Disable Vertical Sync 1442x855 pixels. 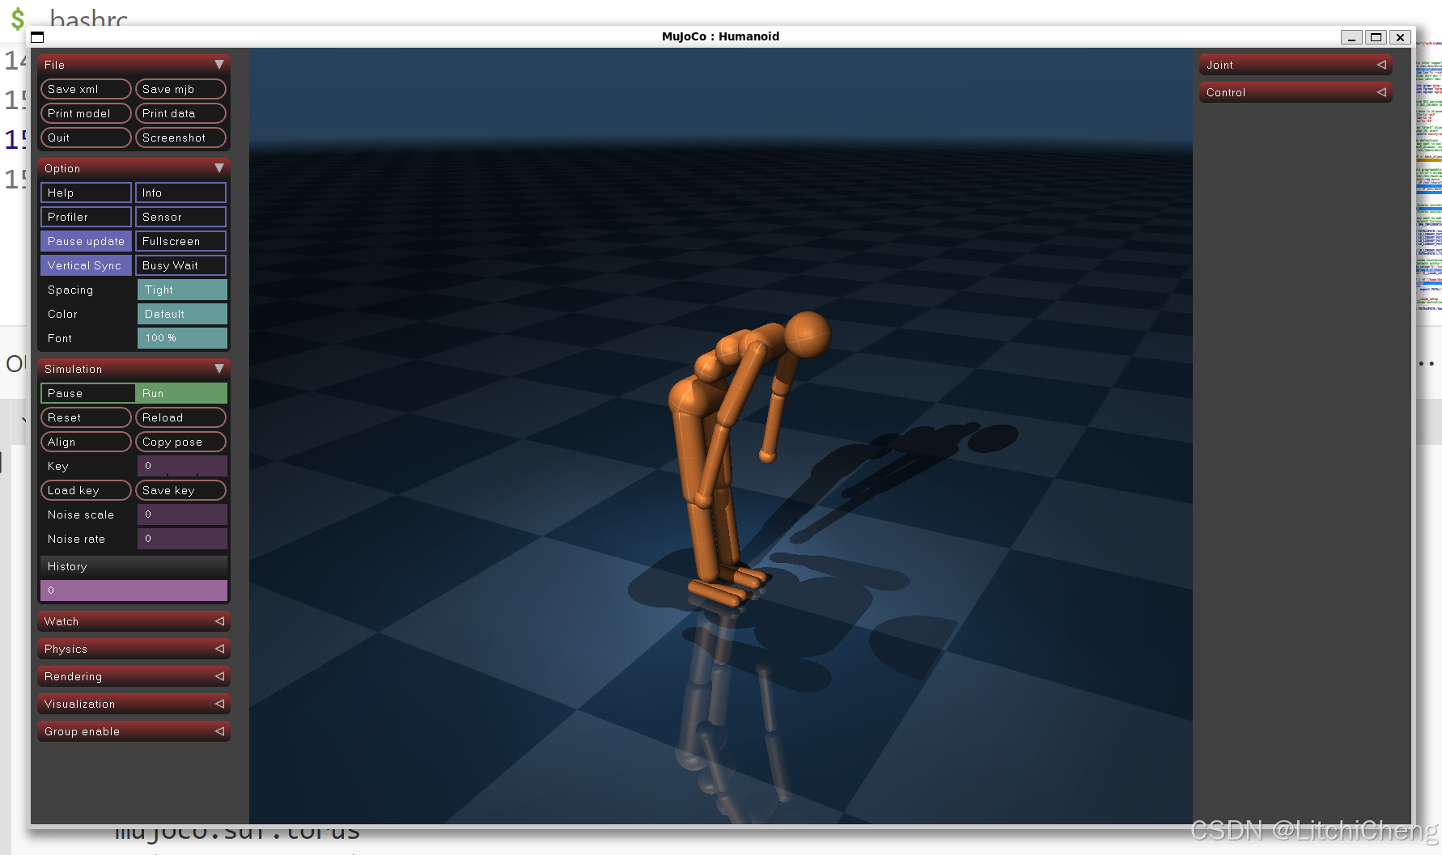click(x=86, y=265)
